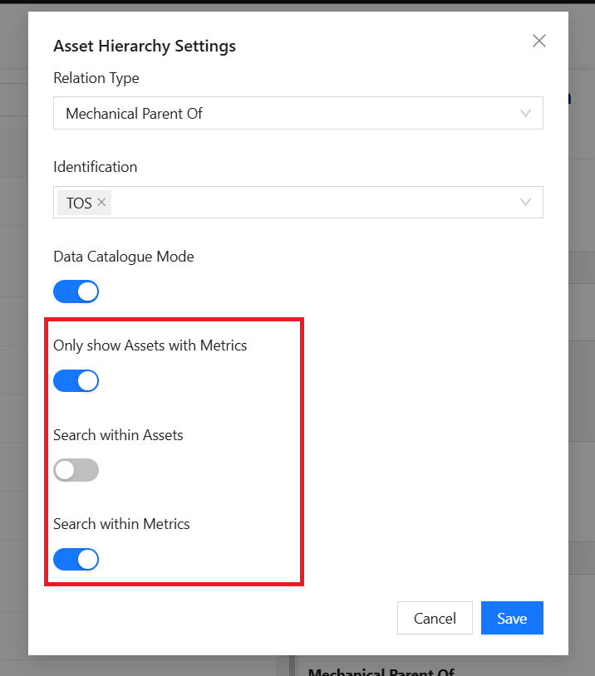This screenshot has height=676, width=595.
Task: Click the Cancel button
Action: tap(435, 618)
